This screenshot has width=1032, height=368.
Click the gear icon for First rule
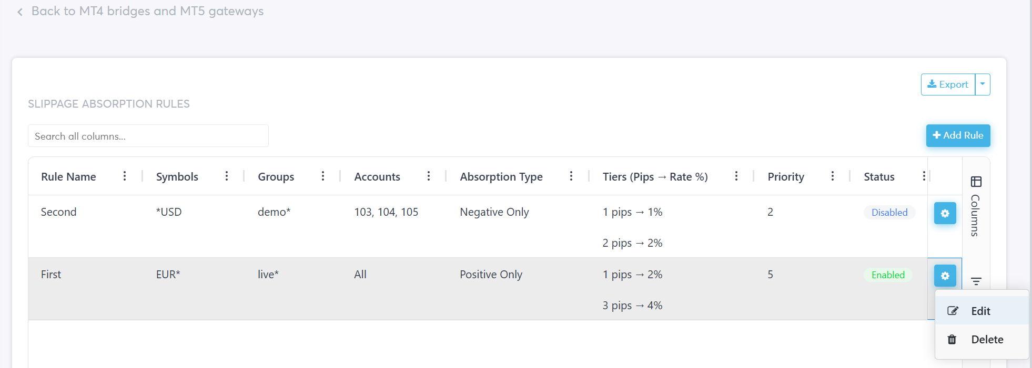[x=945, y=276]
